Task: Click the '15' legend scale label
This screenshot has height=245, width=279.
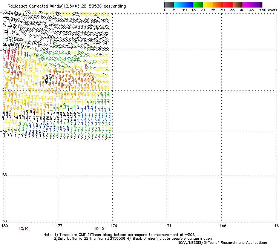Action: click(193, 10)
